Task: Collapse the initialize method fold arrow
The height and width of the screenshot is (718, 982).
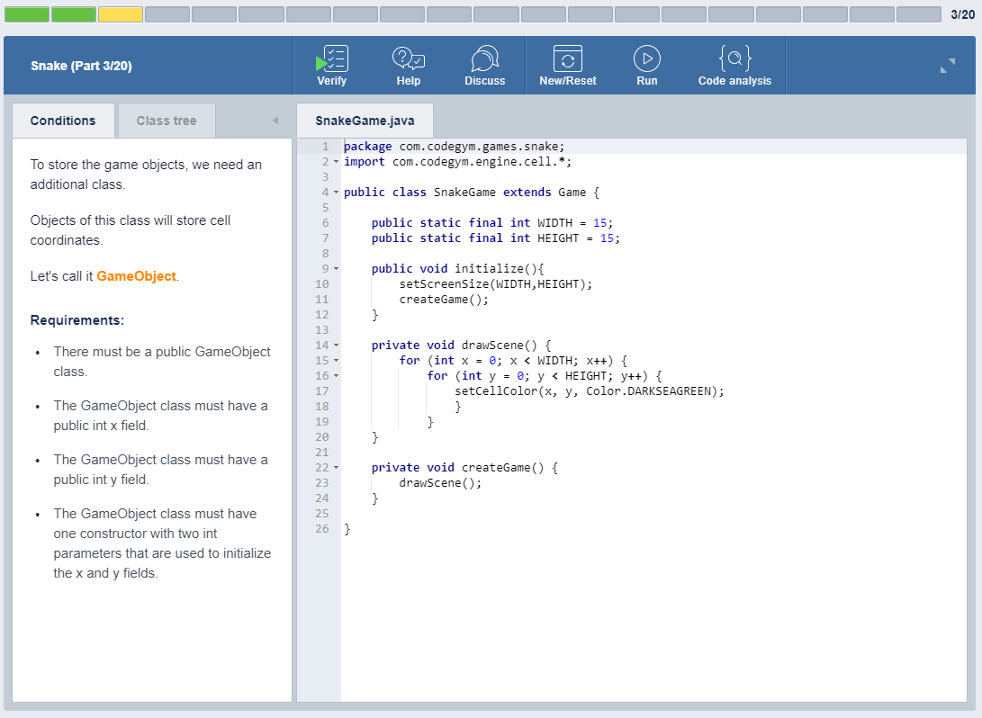Action: [x=337, y=268]
